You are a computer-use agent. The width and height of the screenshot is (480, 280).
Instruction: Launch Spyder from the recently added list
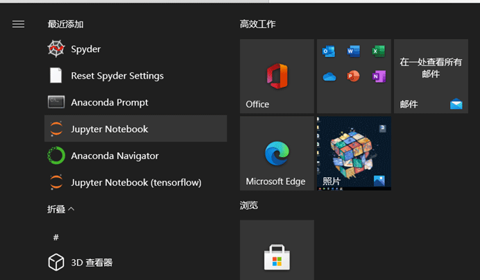[136, 49]
